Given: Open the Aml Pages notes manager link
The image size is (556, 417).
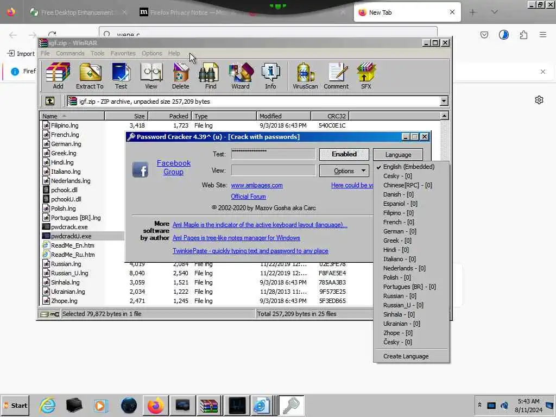Looking at the screenshot, I should pyautogui.click(x=236, y=238).
